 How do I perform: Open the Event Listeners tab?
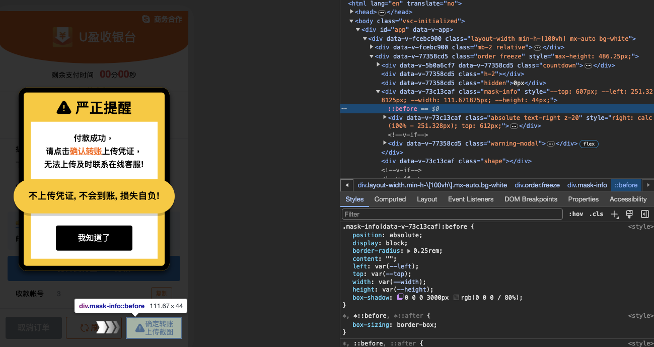[471, 199]
